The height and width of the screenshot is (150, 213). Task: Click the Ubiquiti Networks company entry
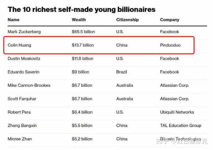(177, 112)
